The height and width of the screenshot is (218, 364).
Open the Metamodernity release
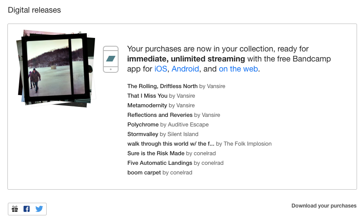click(x=147, y=105)
